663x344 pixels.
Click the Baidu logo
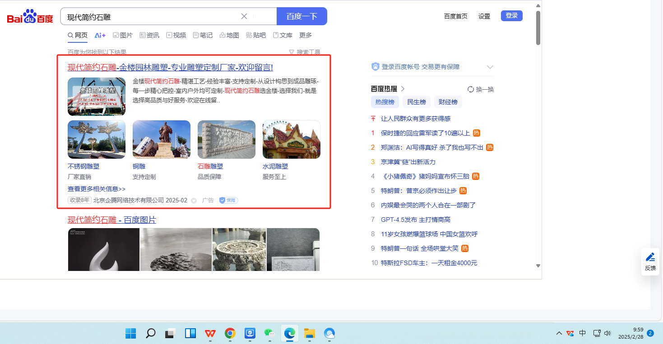click(x=30, y=17)
